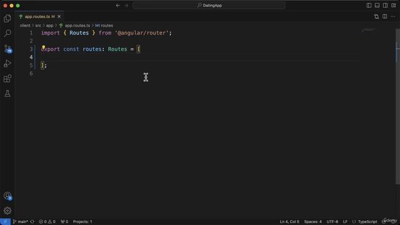
Task: Open the app breadcrumb folder
Action: [49, 26]
